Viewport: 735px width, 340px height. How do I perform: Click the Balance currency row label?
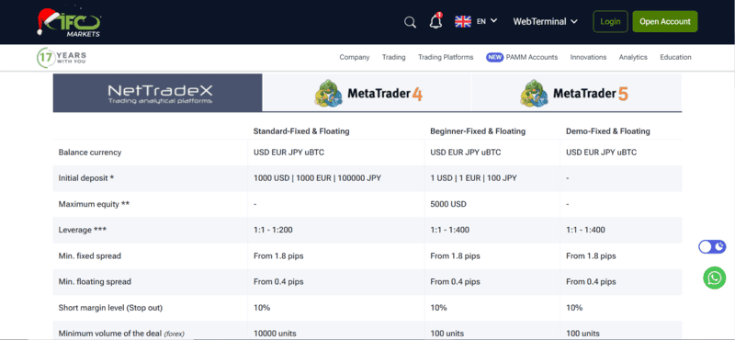[x=89, y=153]
